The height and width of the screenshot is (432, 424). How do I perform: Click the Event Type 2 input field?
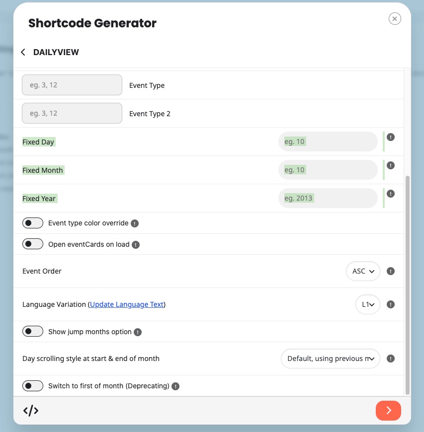[72, 113]
